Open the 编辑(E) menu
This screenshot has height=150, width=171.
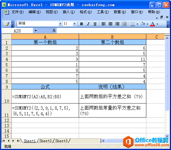(x=35, y=12)
